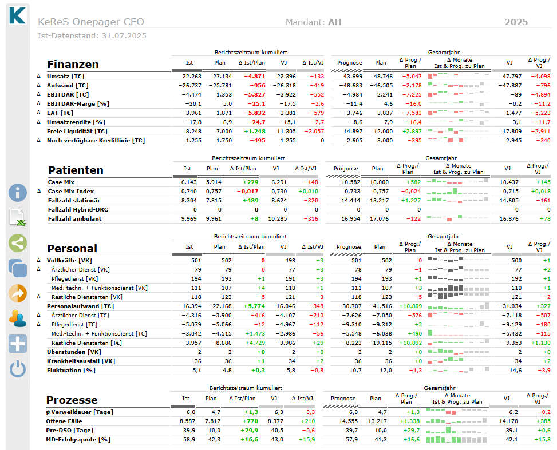Click the Fallzahl stationär row label
This screenshot has width=557, height=450.
click(74, 201)
